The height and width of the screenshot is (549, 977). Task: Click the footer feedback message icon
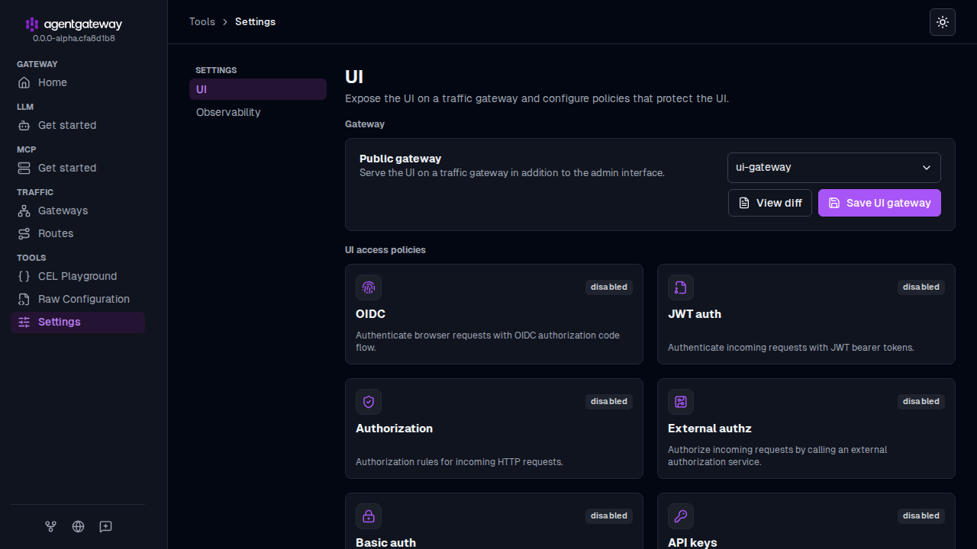click(106, 526)
